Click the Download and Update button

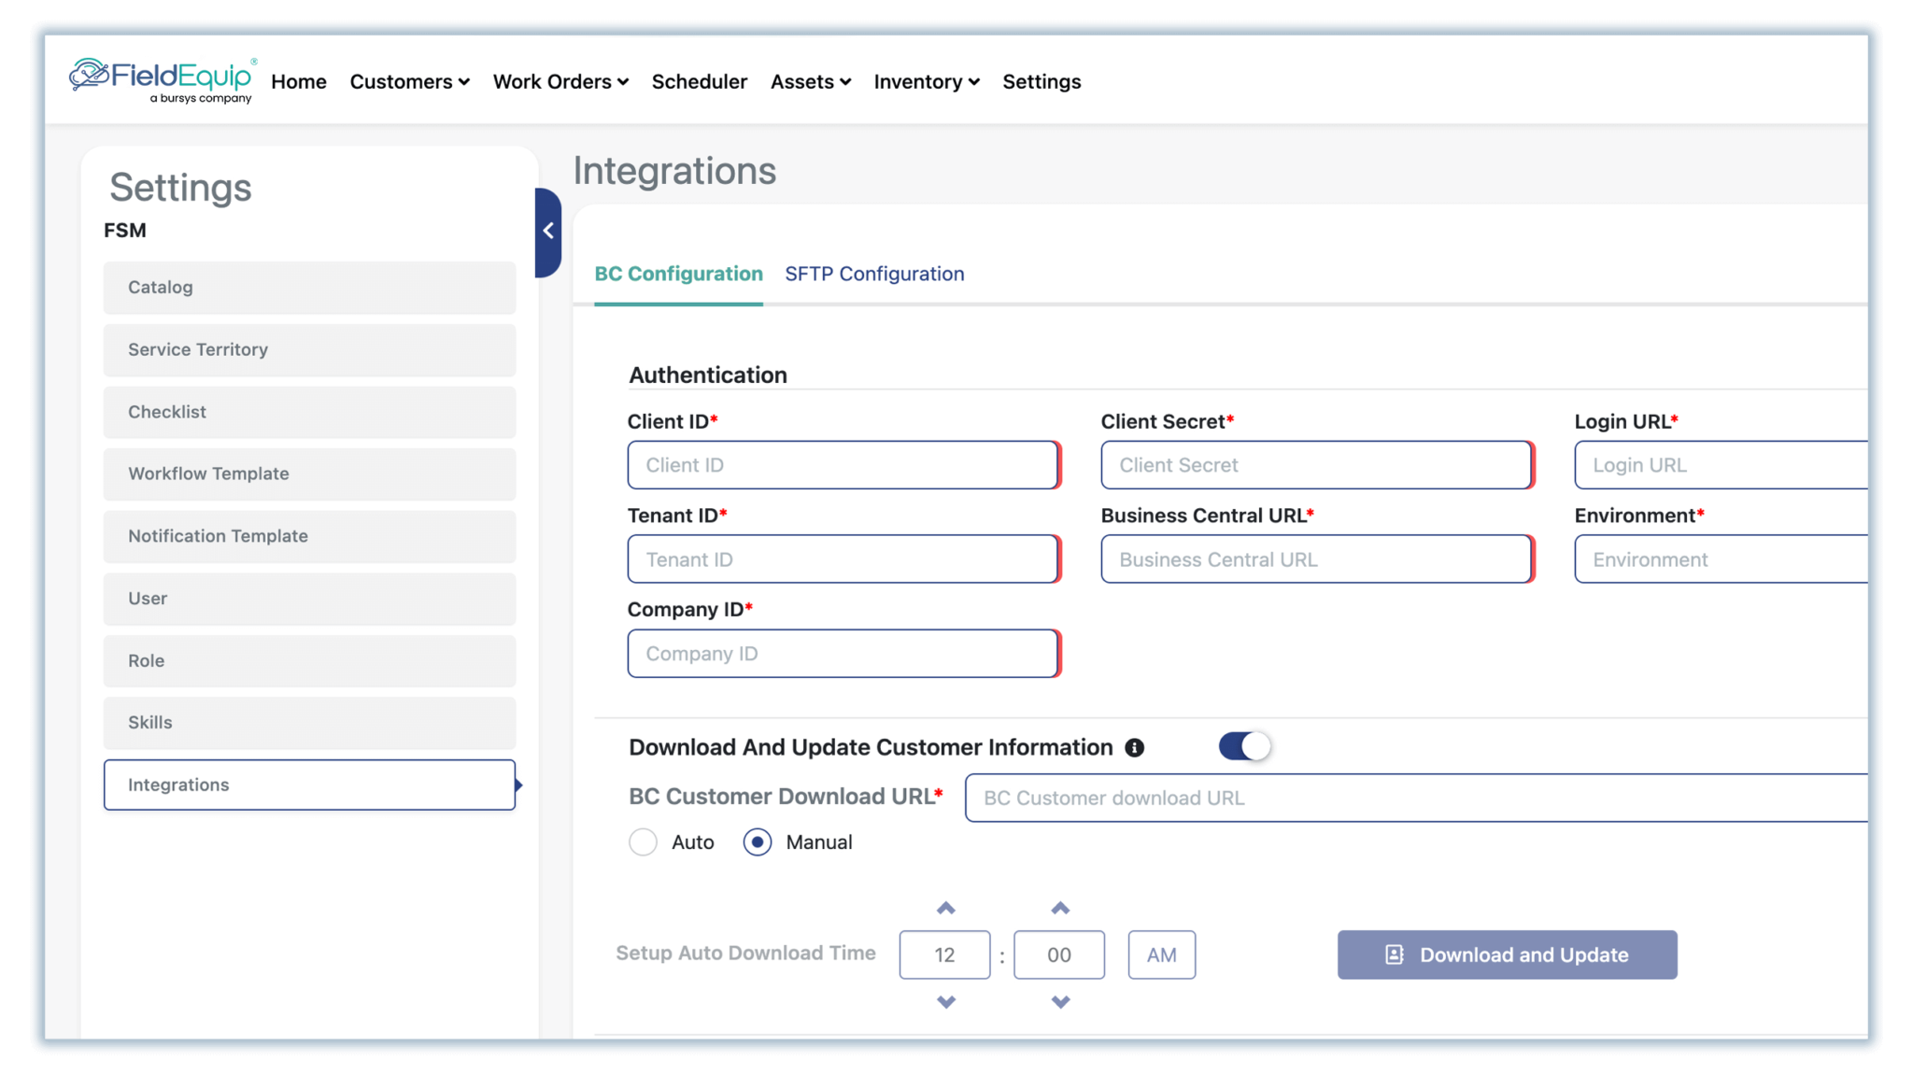click(1507, 955)
